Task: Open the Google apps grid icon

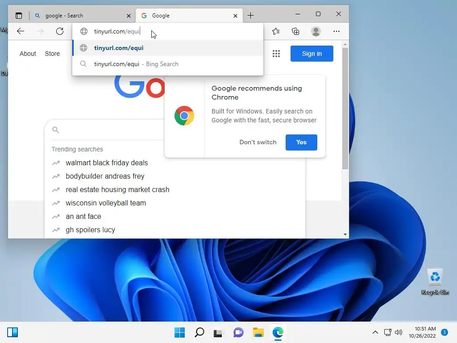Action: [x=276, y=54]
